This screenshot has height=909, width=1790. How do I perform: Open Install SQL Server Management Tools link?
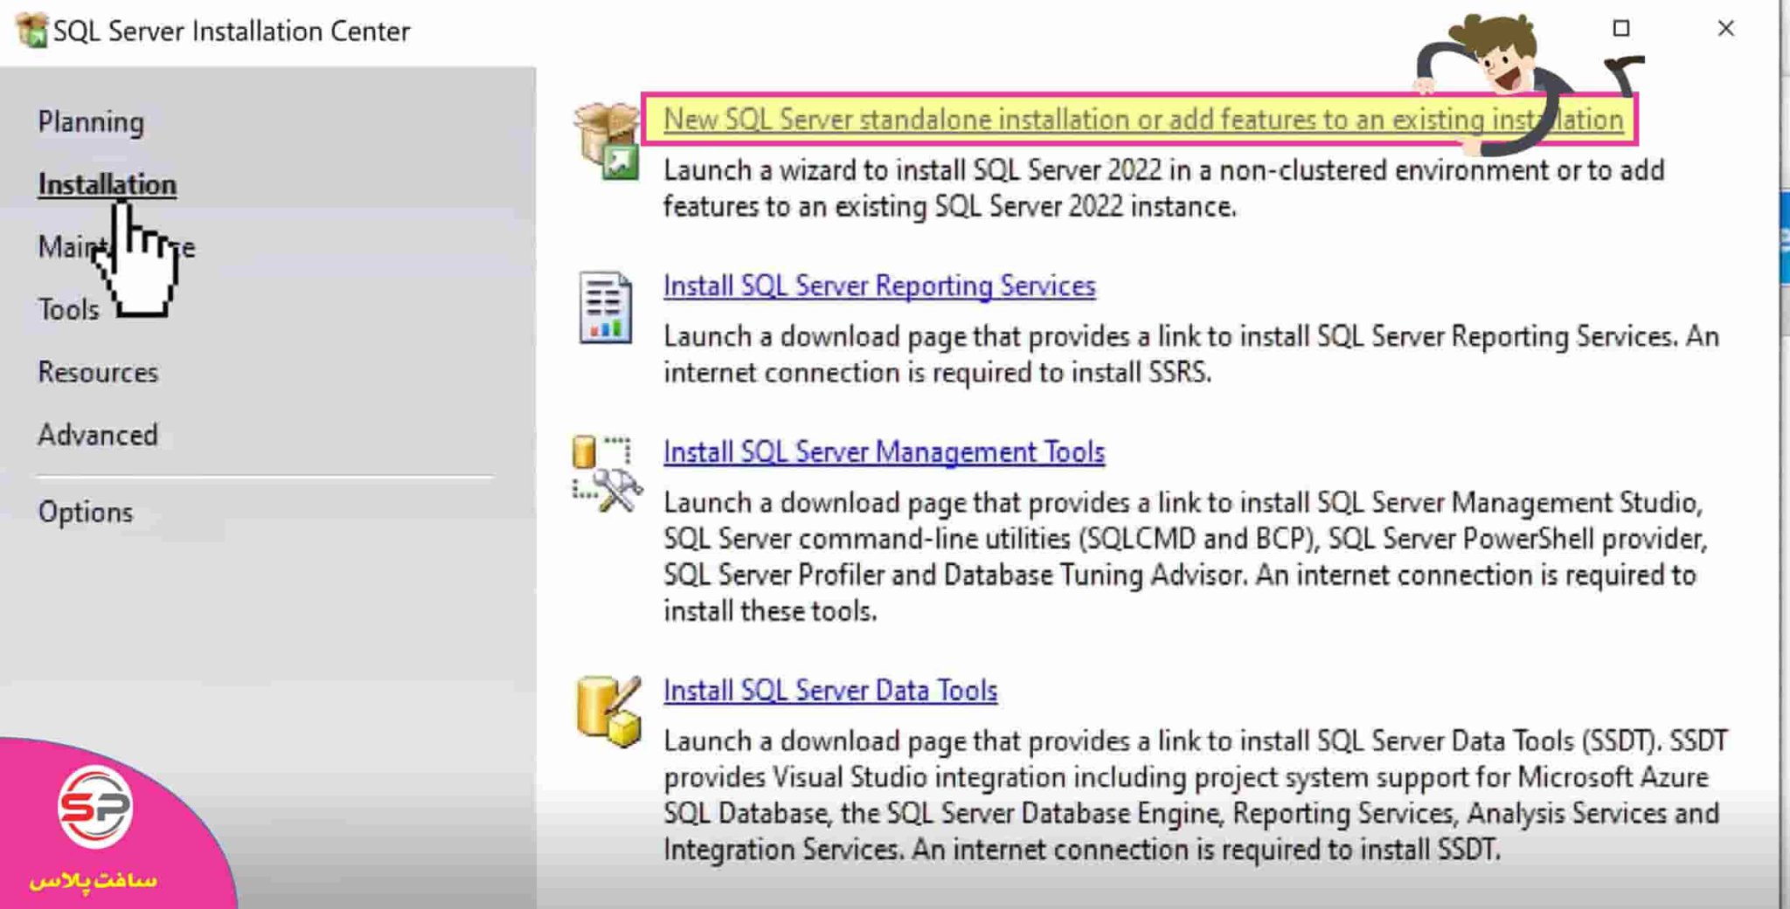point(884,452)
